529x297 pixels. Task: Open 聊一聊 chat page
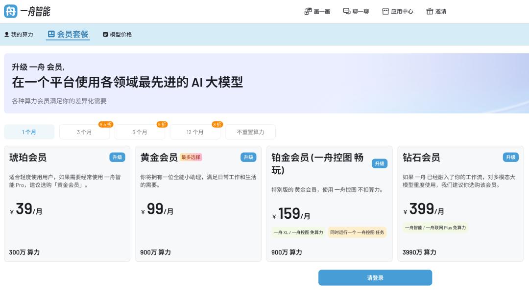coord(356,11)
